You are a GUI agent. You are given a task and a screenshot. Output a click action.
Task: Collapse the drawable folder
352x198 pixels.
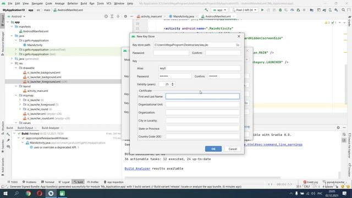(x=16, y=68)
